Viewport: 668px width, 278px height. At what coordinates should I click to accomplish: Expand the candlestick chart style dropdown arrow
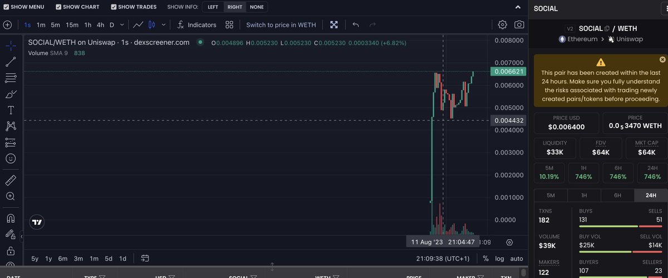(x=164, y=25)
